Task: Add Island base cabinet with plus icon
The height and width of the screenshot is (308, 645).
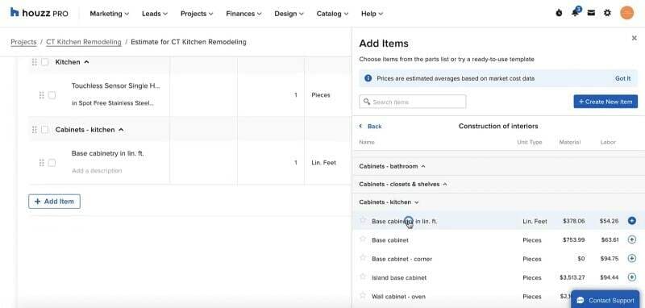Action: 632,277
